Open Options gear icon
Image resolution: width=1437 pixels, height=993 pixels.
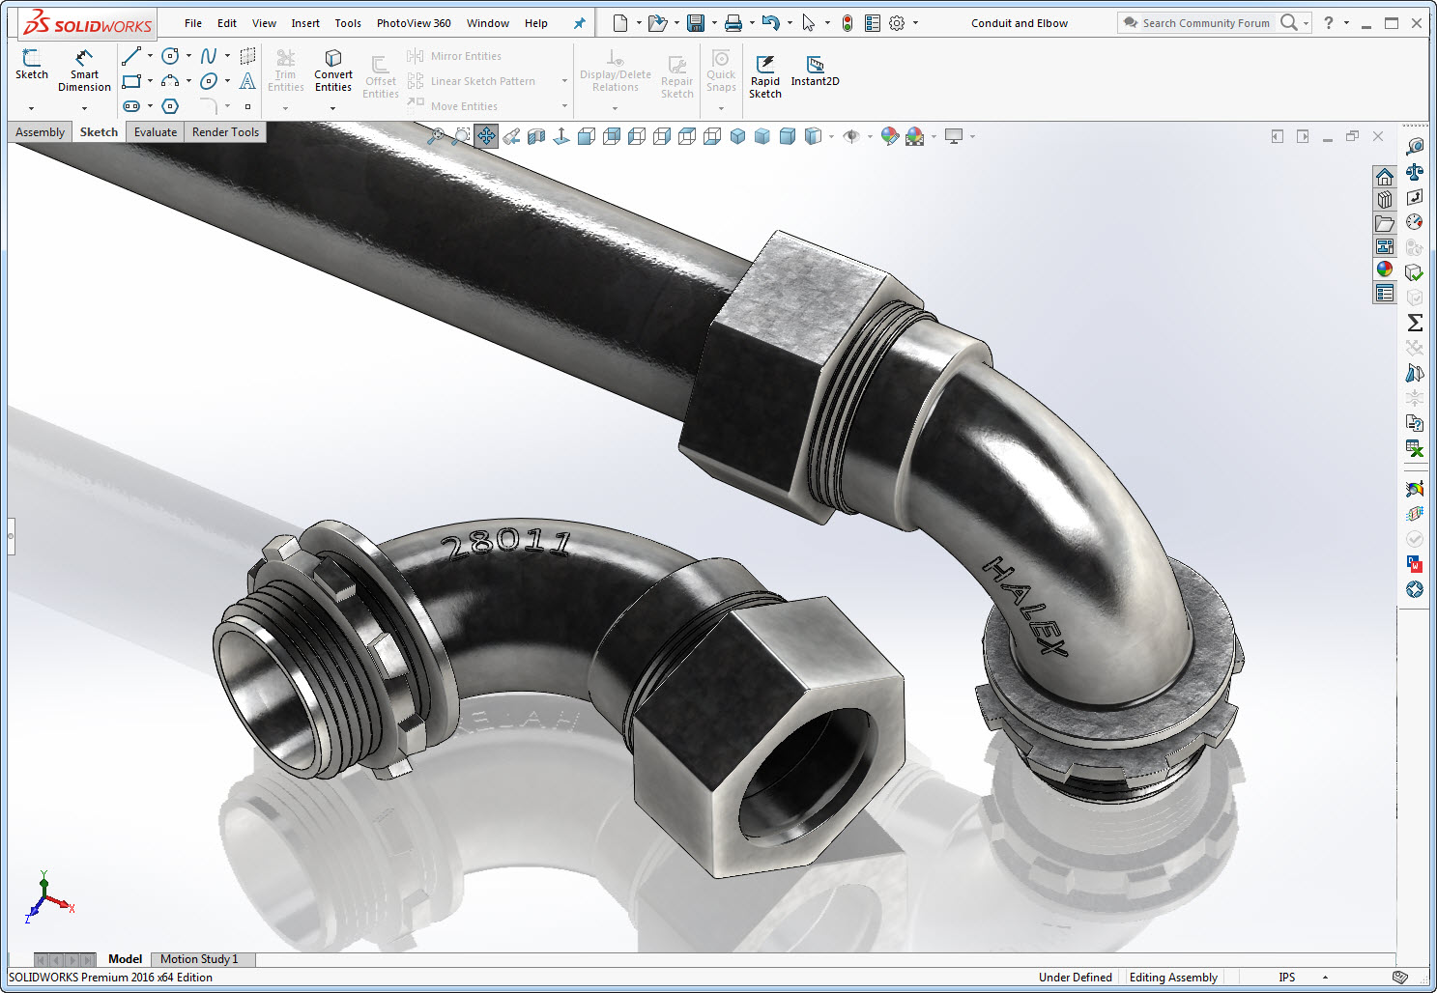897,23
